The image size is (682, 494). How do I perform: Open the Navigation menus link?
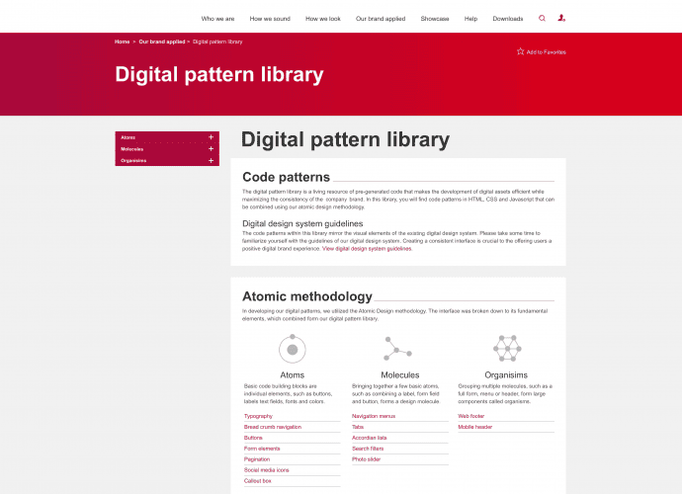[374, 416]
